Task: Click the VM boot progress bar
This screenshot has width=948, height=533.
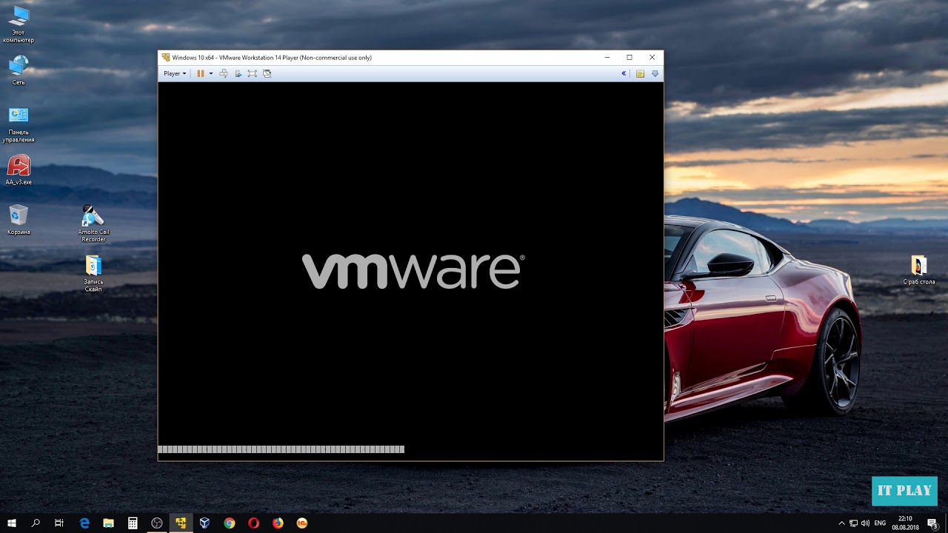Action: pyautogui.click(x=281, y=449)
